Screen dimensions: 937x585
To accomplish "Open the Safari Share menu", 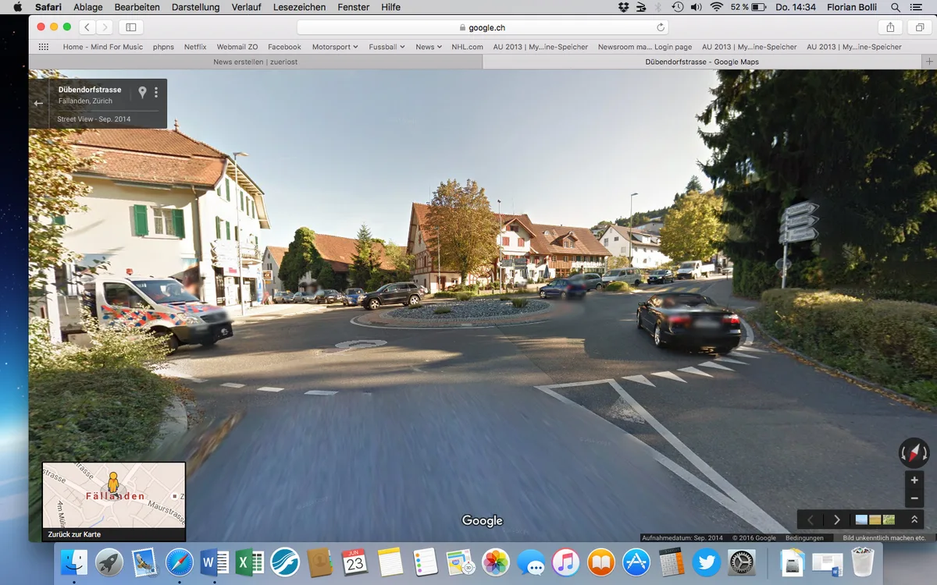I will click(890, 27).
